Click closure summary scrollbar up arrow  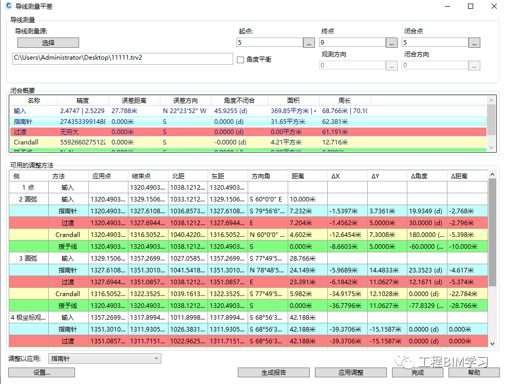pyautogui.click(x=492, y=100)
